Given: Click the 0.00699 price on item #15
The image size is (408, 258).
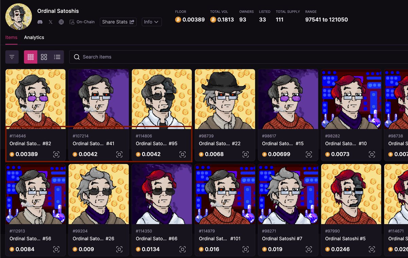Looking at the screenshot, I should (x=279, y=154).
